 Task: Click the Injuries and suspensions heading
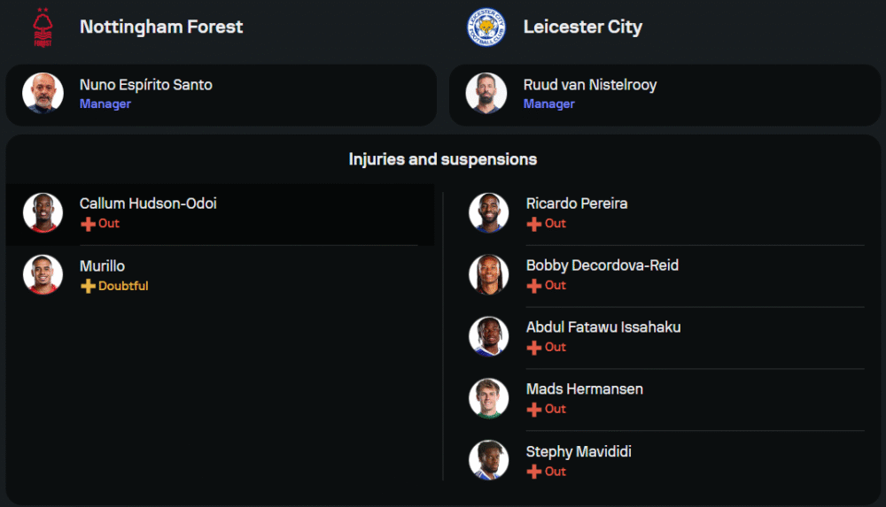point(443,160)
